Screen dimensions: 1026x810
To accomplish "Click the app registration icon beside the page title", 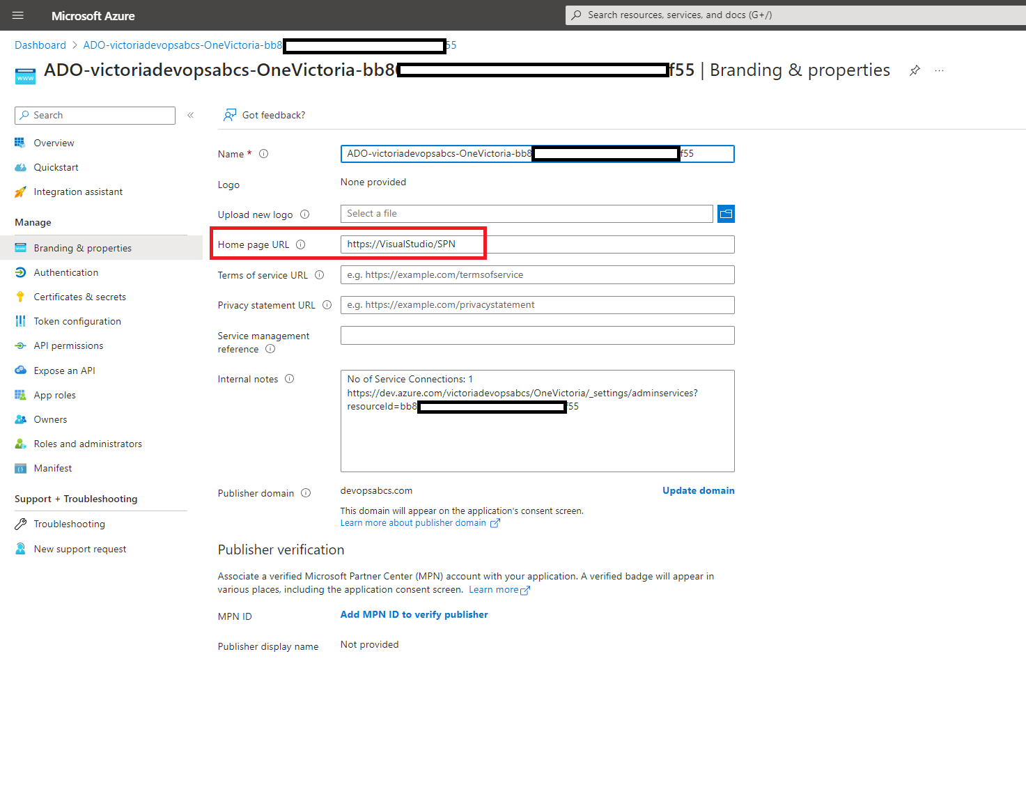I will pos(25,76).
